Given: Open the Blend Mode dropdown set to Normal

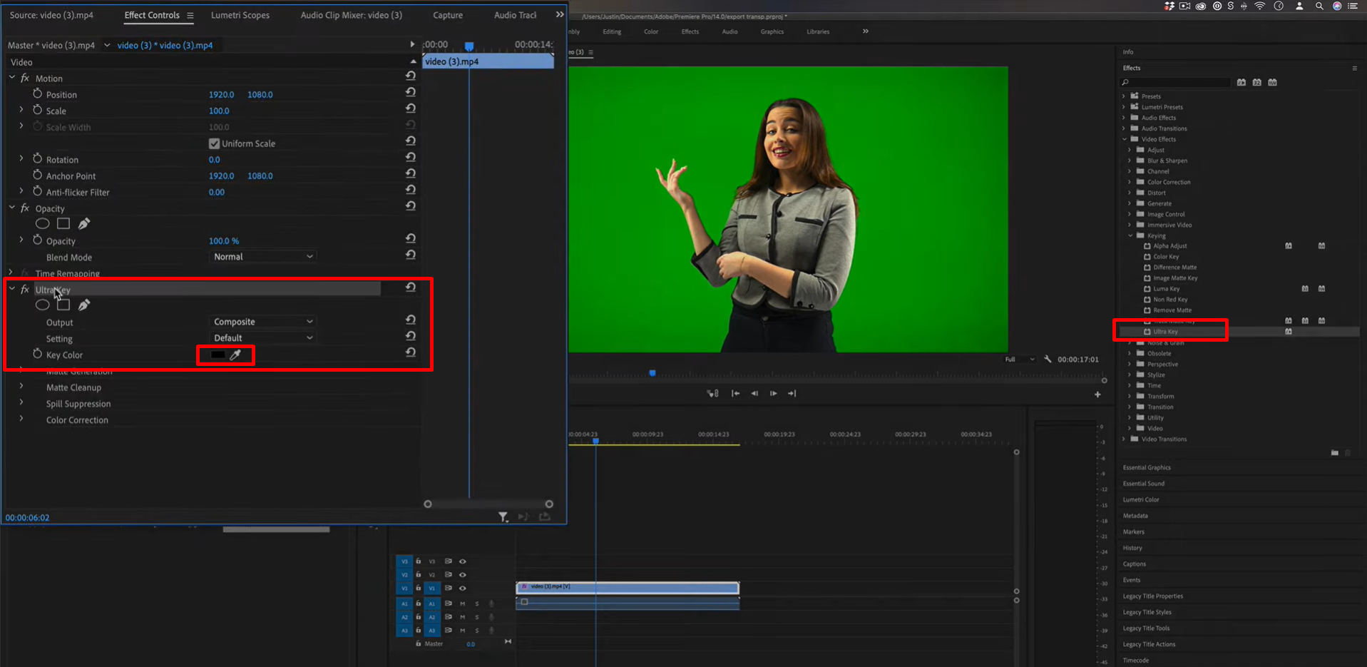Looking at the screenshot, I should pos(262,256).
